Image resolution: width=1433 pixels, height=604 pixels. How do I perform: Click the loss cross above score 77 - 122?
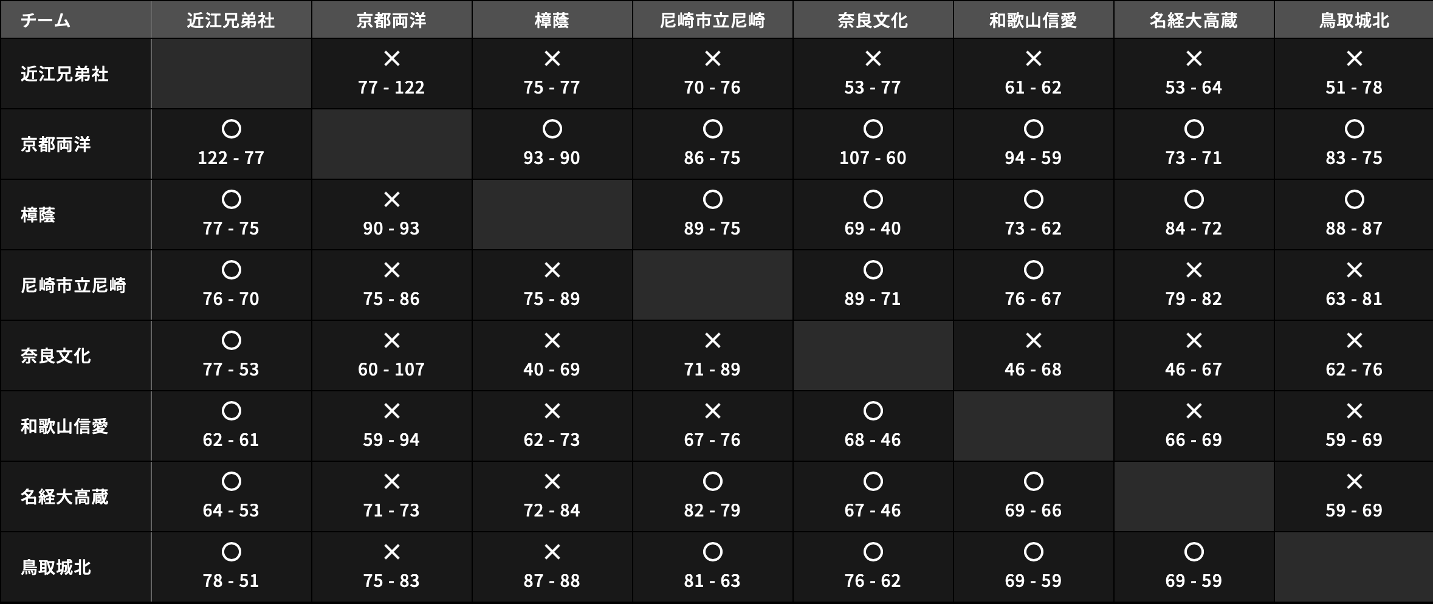pos(392,58)
